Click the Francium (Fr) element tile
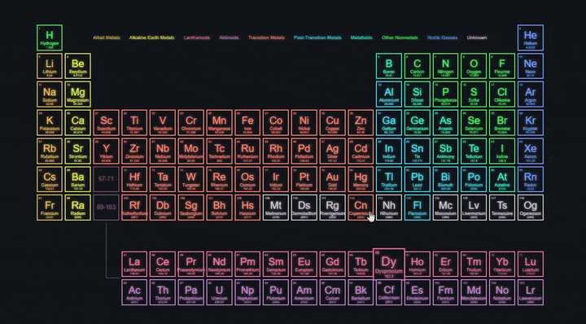This screenshot has height=324, width=586. [50, 208]
